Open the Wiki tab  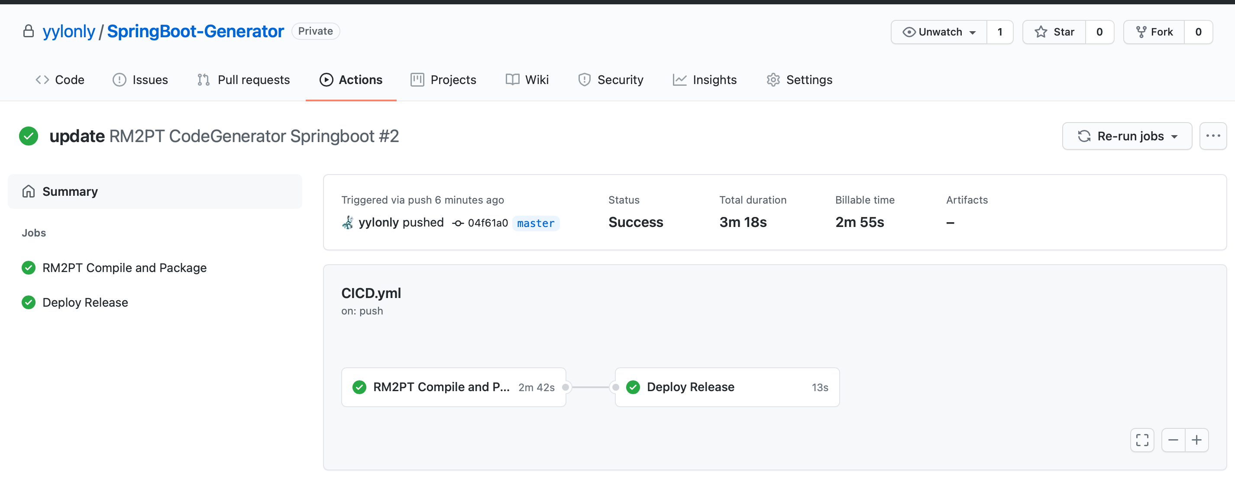tap(527, 80)
